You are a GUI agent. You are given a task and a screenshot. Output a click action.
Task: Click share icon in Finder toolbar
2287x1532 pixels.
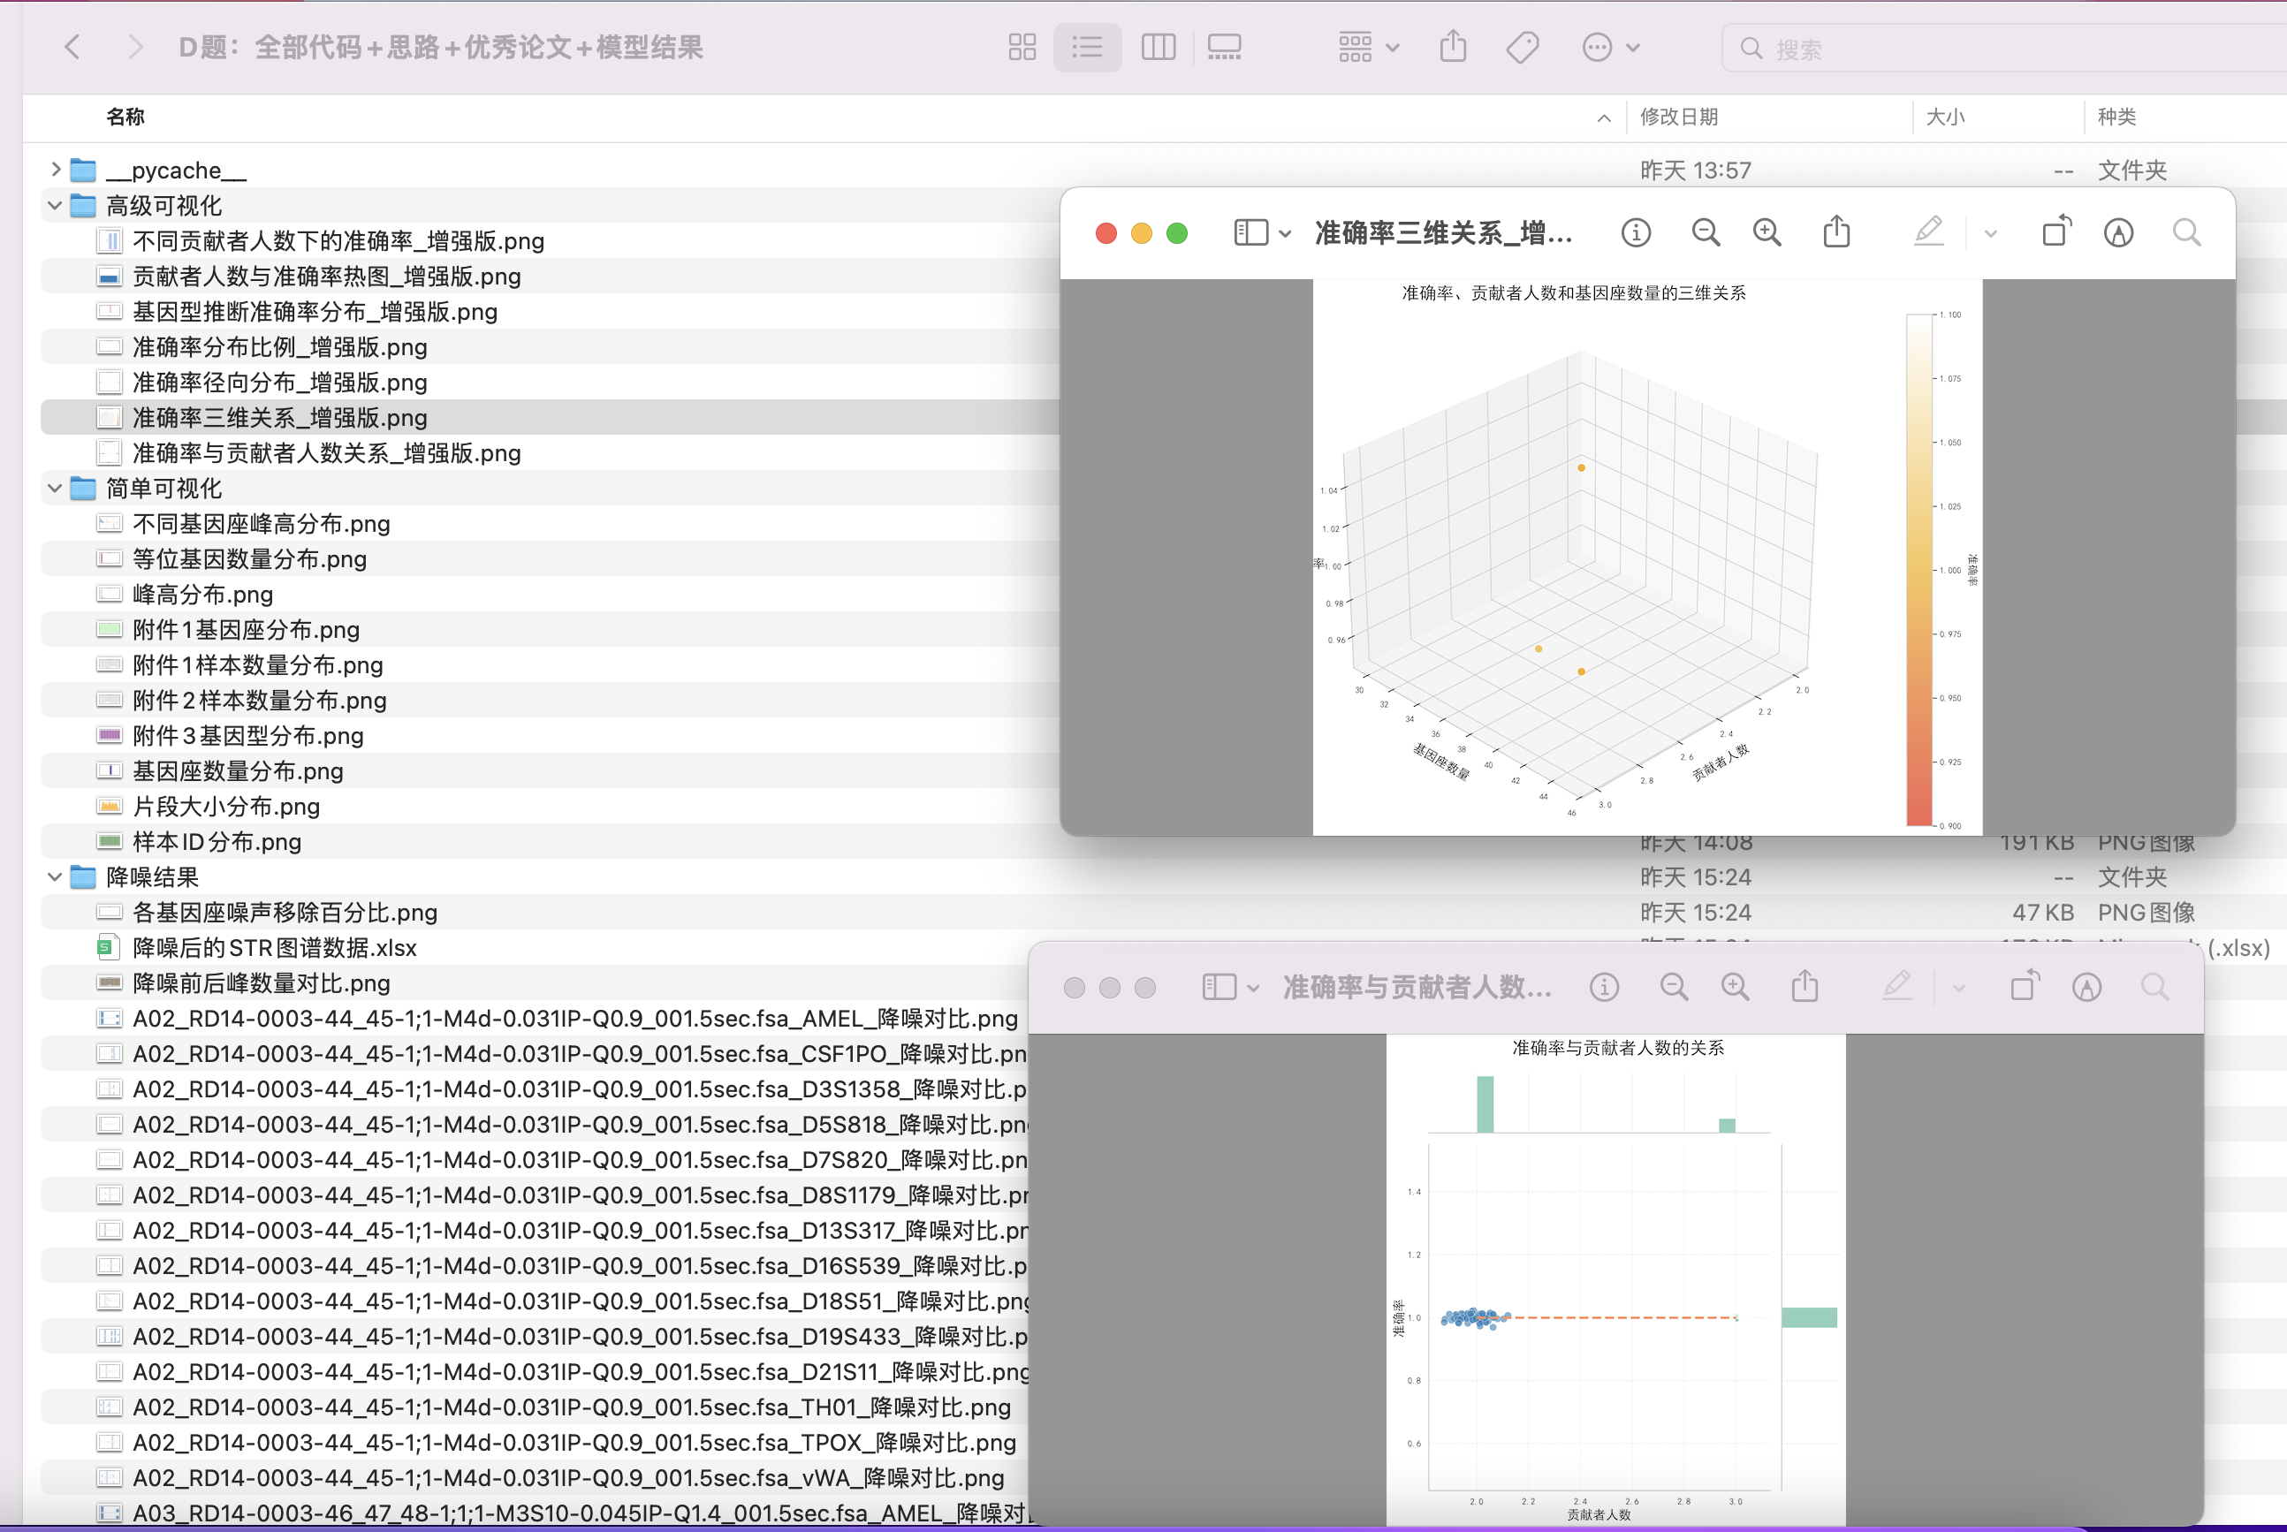coord(1452,47)
